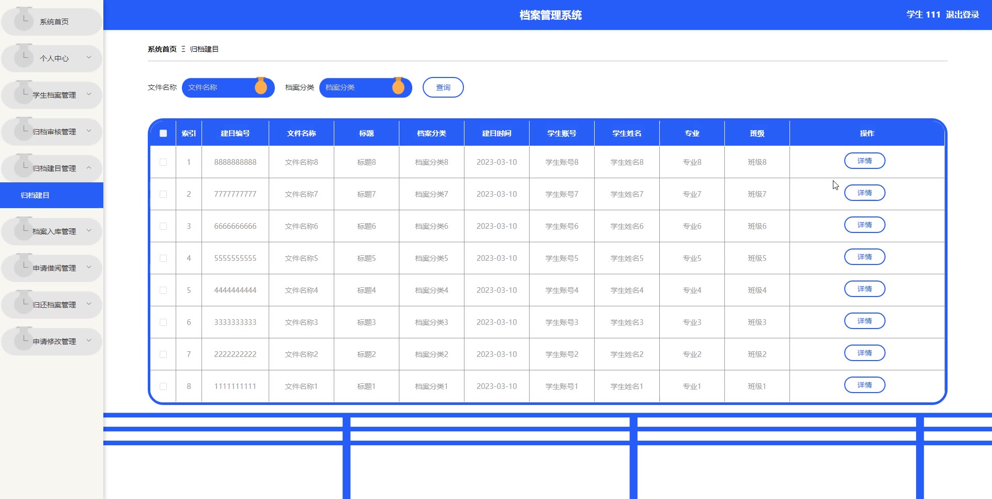Open the 申请借阅管理 sidebar menu
992x499 pixels.
click(52, 268)
